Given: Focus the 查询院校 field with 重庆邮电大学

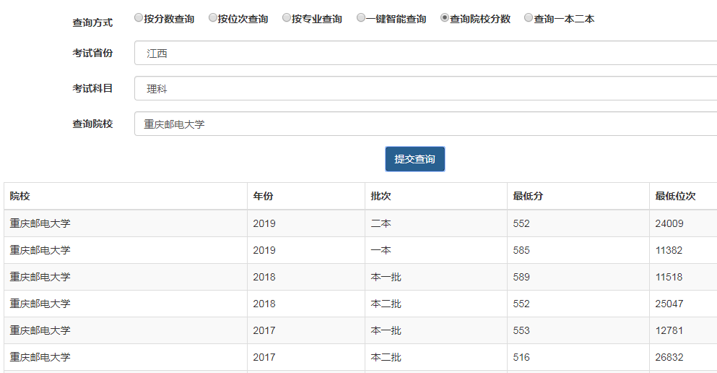Looking at the screenshot, I should click(426, 124).
